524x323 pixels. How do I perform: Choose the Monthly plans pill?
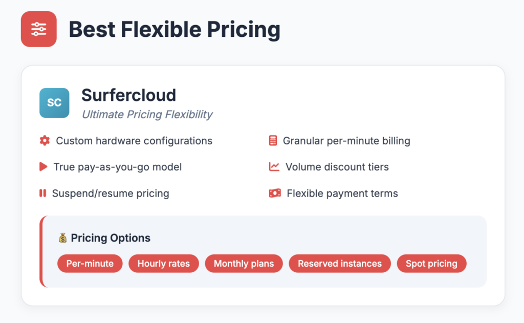[x=244, y=264]
